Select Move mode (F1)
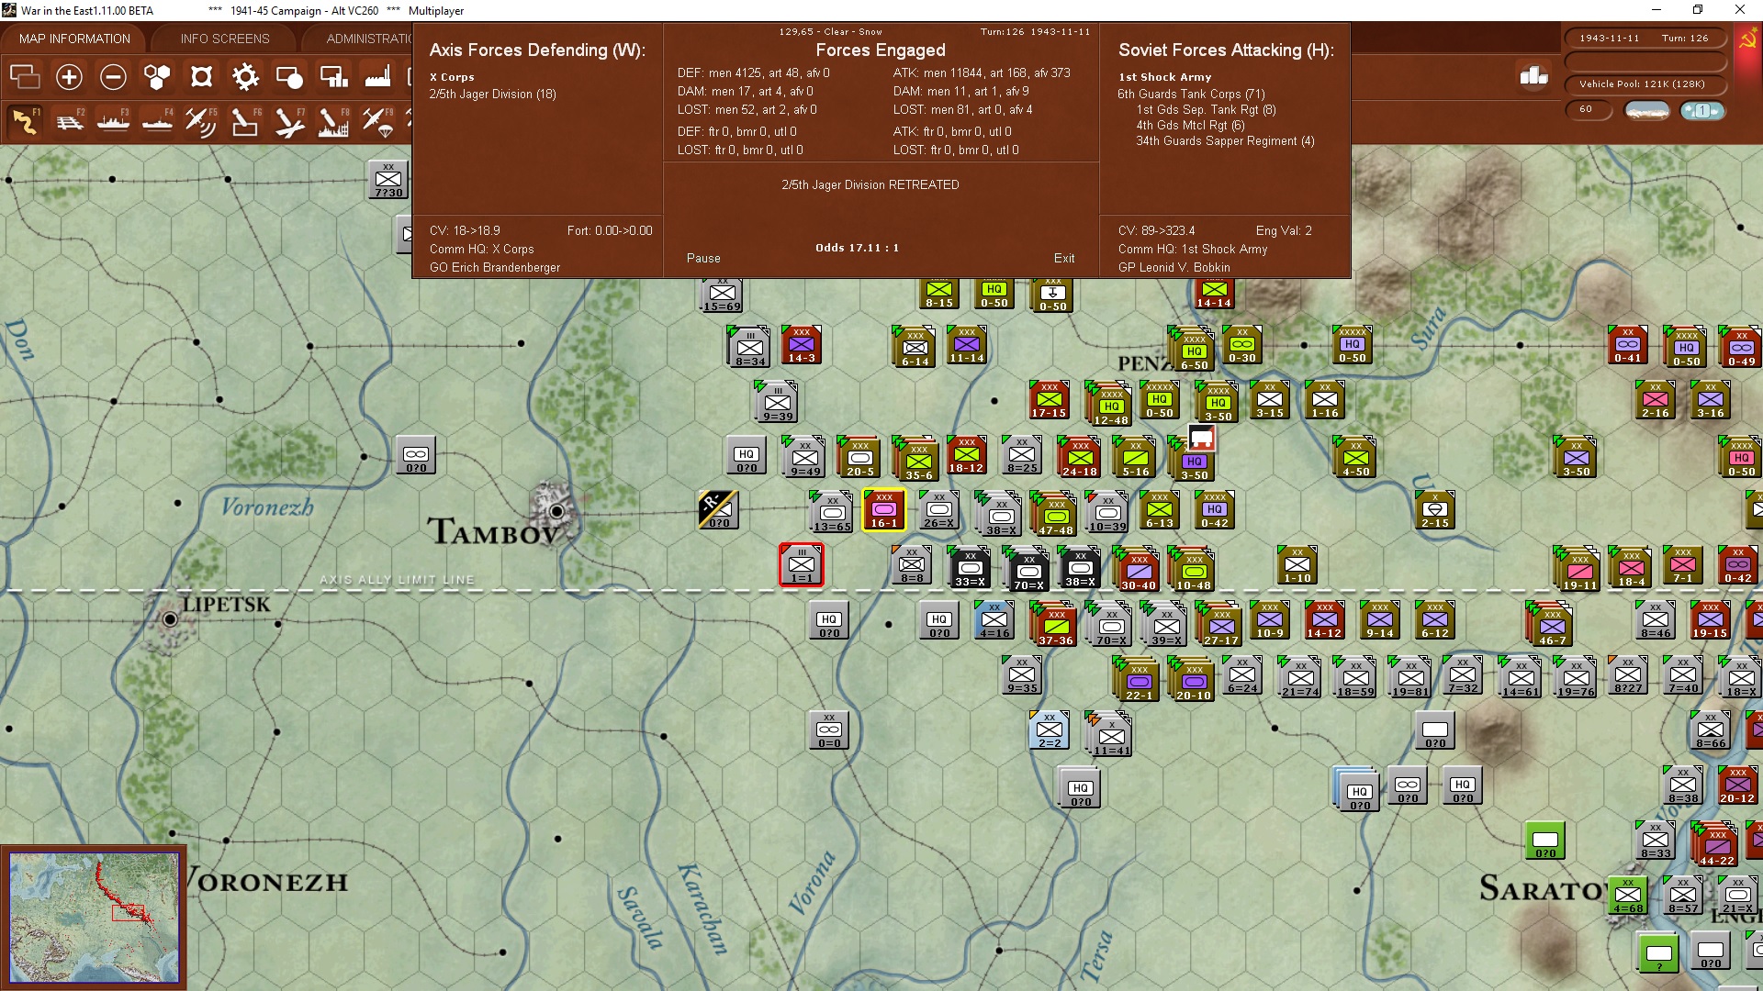 click(25, 121)
